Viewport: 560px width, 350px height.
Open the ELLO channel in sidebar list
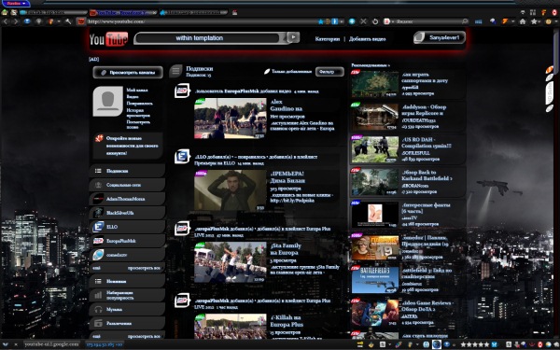pyautogui.click(x=127, y=227)
